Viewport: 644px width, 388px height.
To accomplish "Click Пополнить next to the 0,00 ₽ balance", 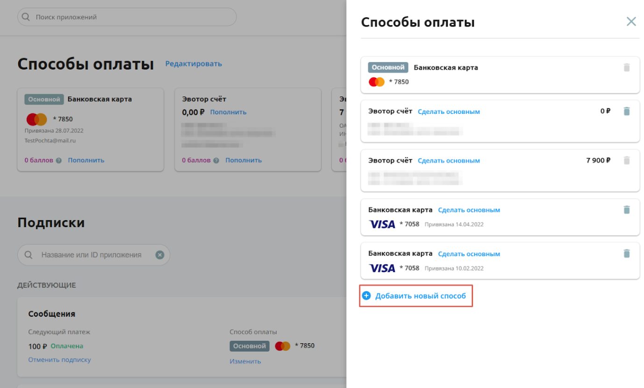I will (228, 112).
